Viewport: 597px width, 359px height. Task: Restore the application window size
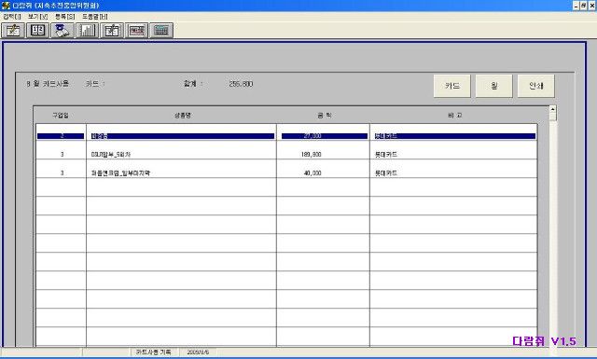(x=584, y=6)
